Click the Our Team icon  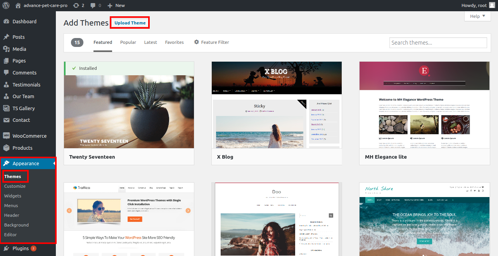click(x=6, y=97)
